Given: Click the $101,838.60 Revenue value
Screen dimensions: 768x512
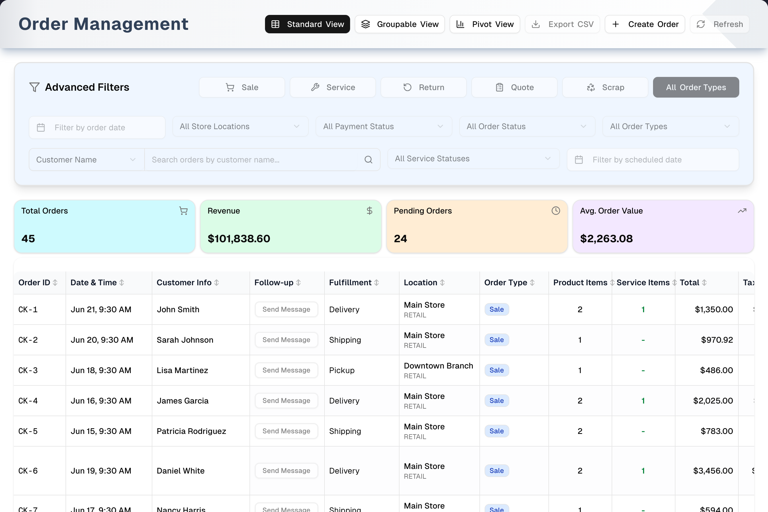Looking at the screenshot, I should 239,239.
